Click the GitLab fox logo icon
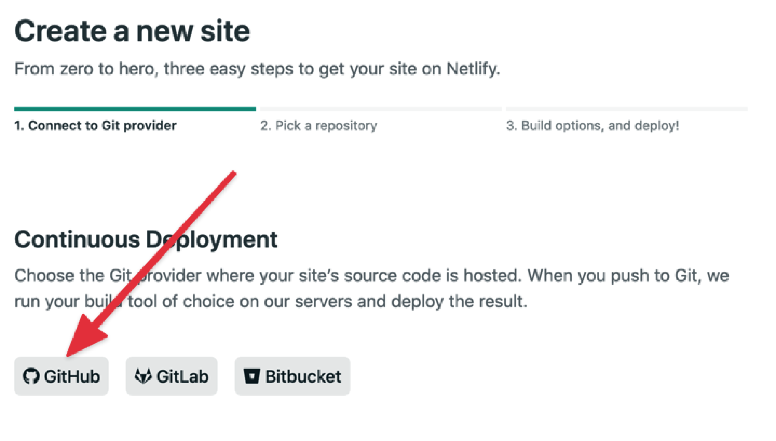The height and width of the screenshot is (441, 776). click(143, 376)
